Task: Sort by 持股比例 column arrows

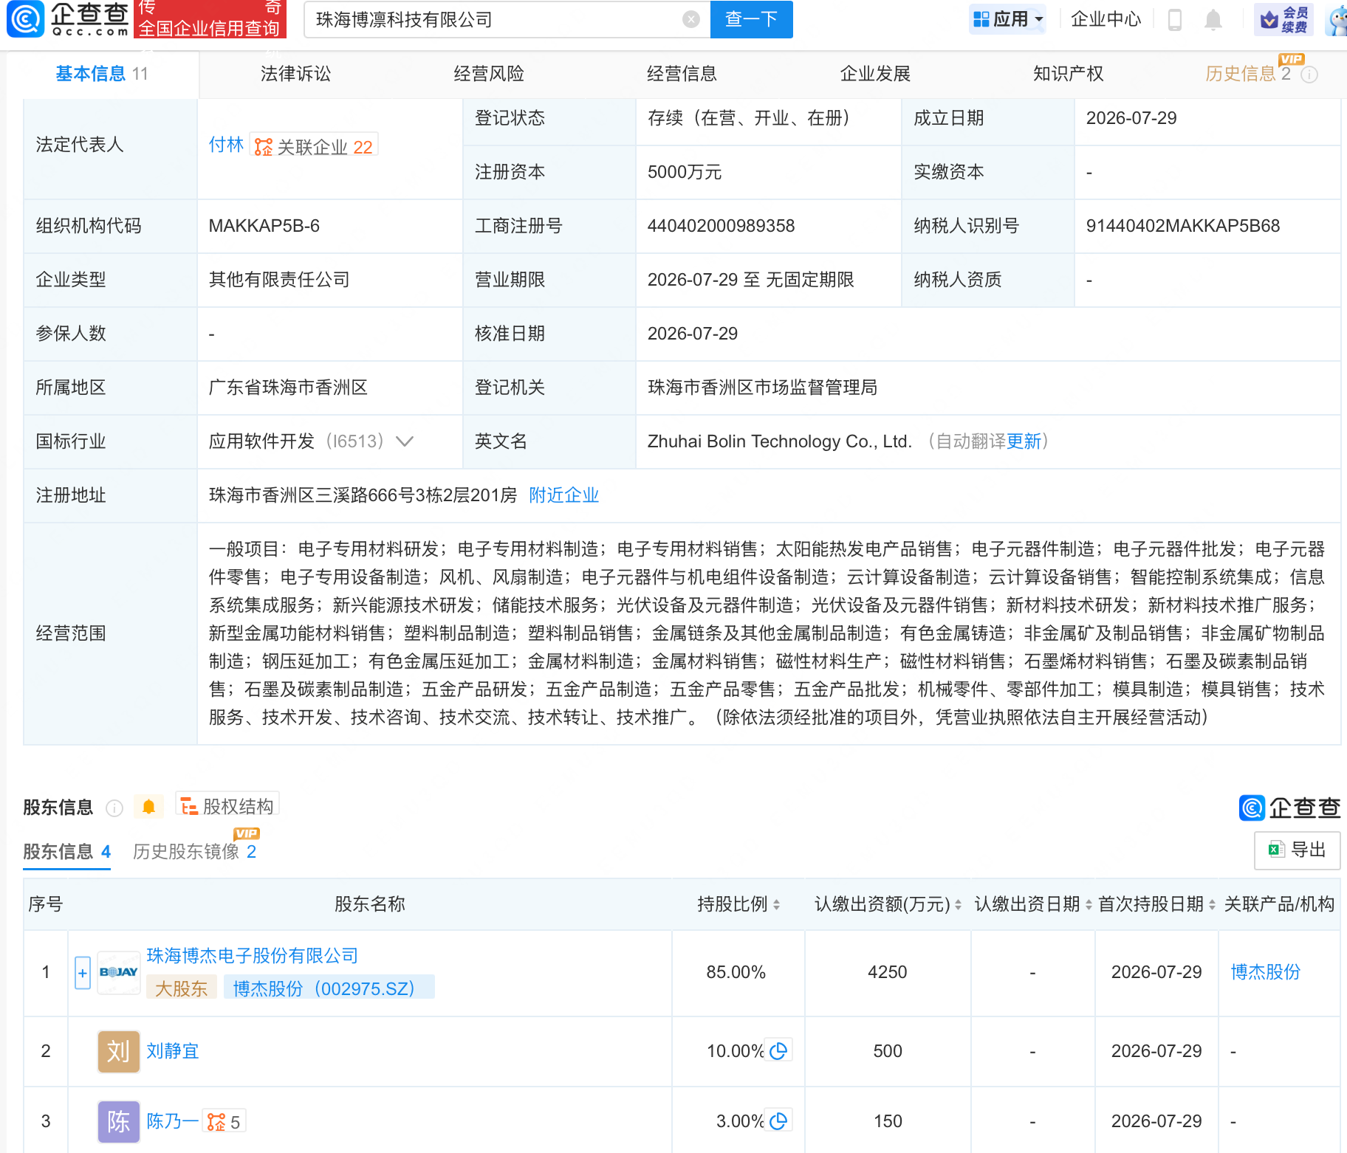Action: 777,904
